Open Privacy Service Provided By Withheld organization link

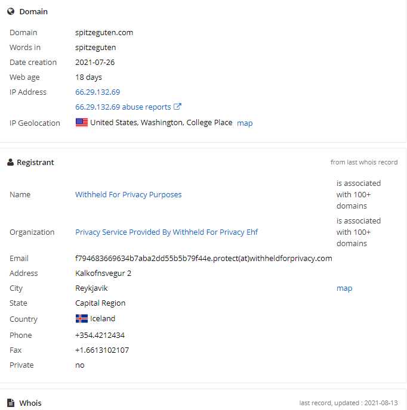[166, 232]
